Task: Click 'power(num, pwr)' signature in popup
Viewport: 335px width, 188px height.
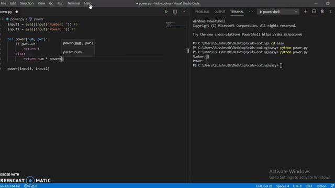Action: (78, 43)
